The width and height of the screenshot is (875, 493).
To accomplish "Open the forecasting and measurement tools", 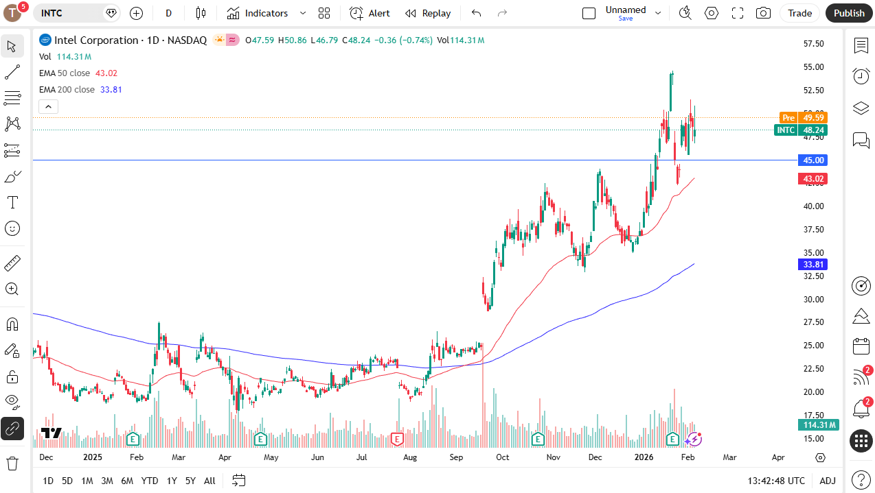I will [12, 150].
